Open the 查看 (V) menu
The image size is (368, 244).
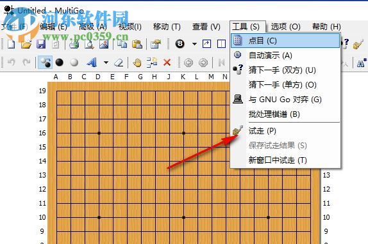point(206,27)
